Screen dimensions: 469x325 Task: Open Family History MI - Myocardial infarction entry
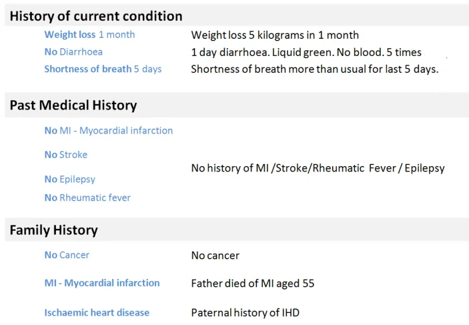[x=102, y=283]
